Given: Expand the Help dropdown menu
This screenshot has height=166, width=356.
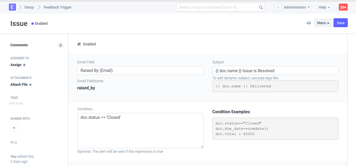Looking at the screenshot, I should click(324, 7).
